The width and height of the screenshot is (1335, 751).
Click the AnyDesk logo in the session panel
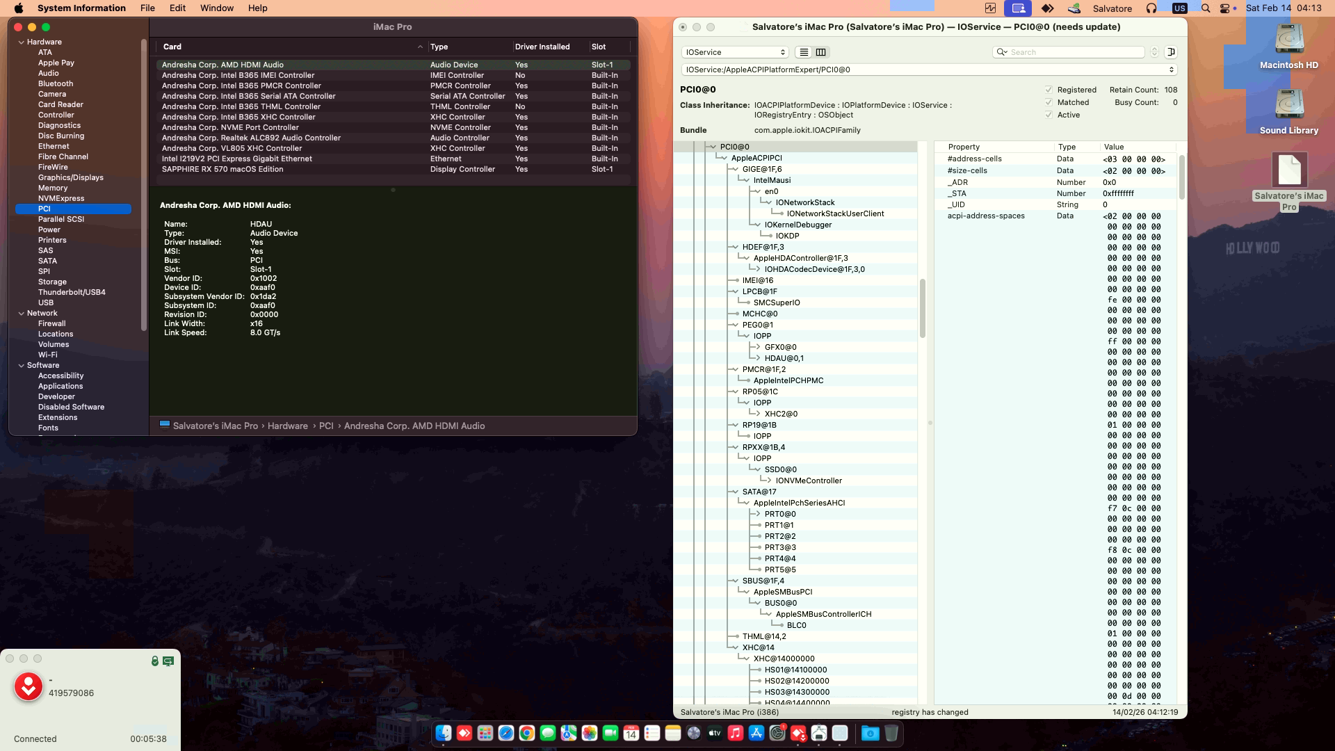pyautogui.click(x=29, y=686)
